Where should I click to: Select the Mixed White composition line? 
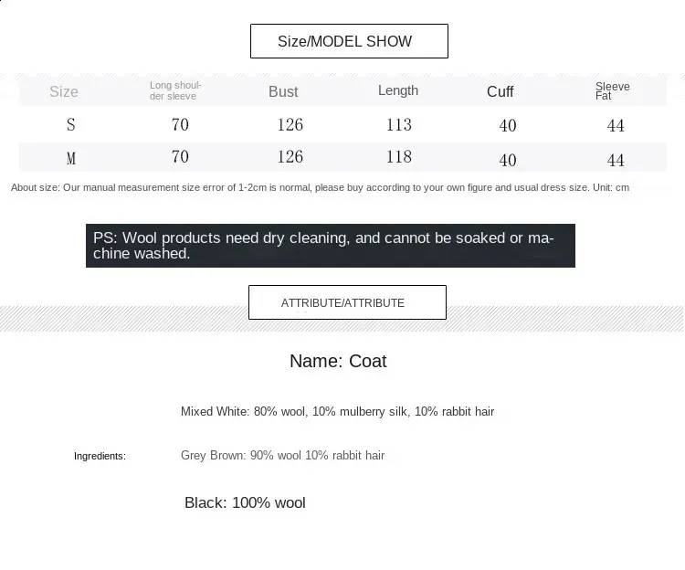click(x=337, y=412)
